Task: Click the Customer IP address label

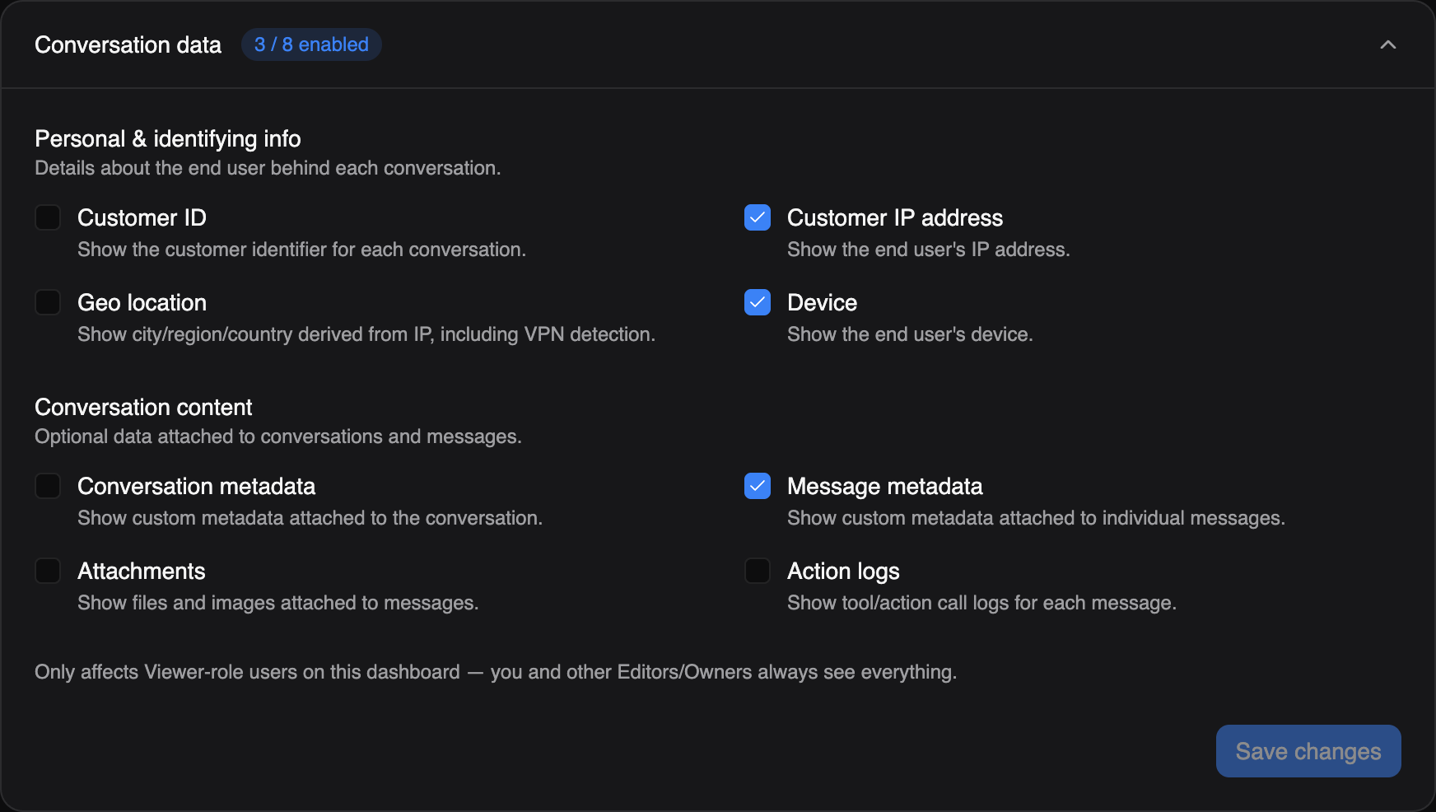Action: pos(895,217)
